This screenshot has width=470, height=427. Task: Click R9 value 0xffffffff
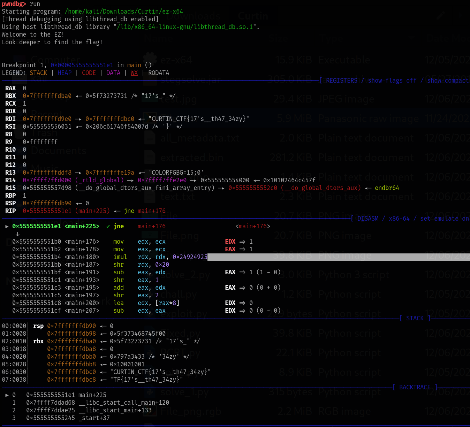40,142
